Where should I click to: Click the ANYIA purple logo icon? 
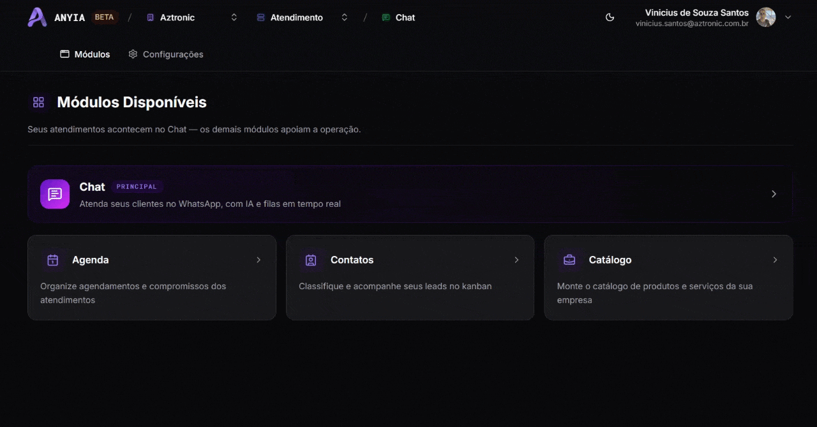tap(37, 17)
